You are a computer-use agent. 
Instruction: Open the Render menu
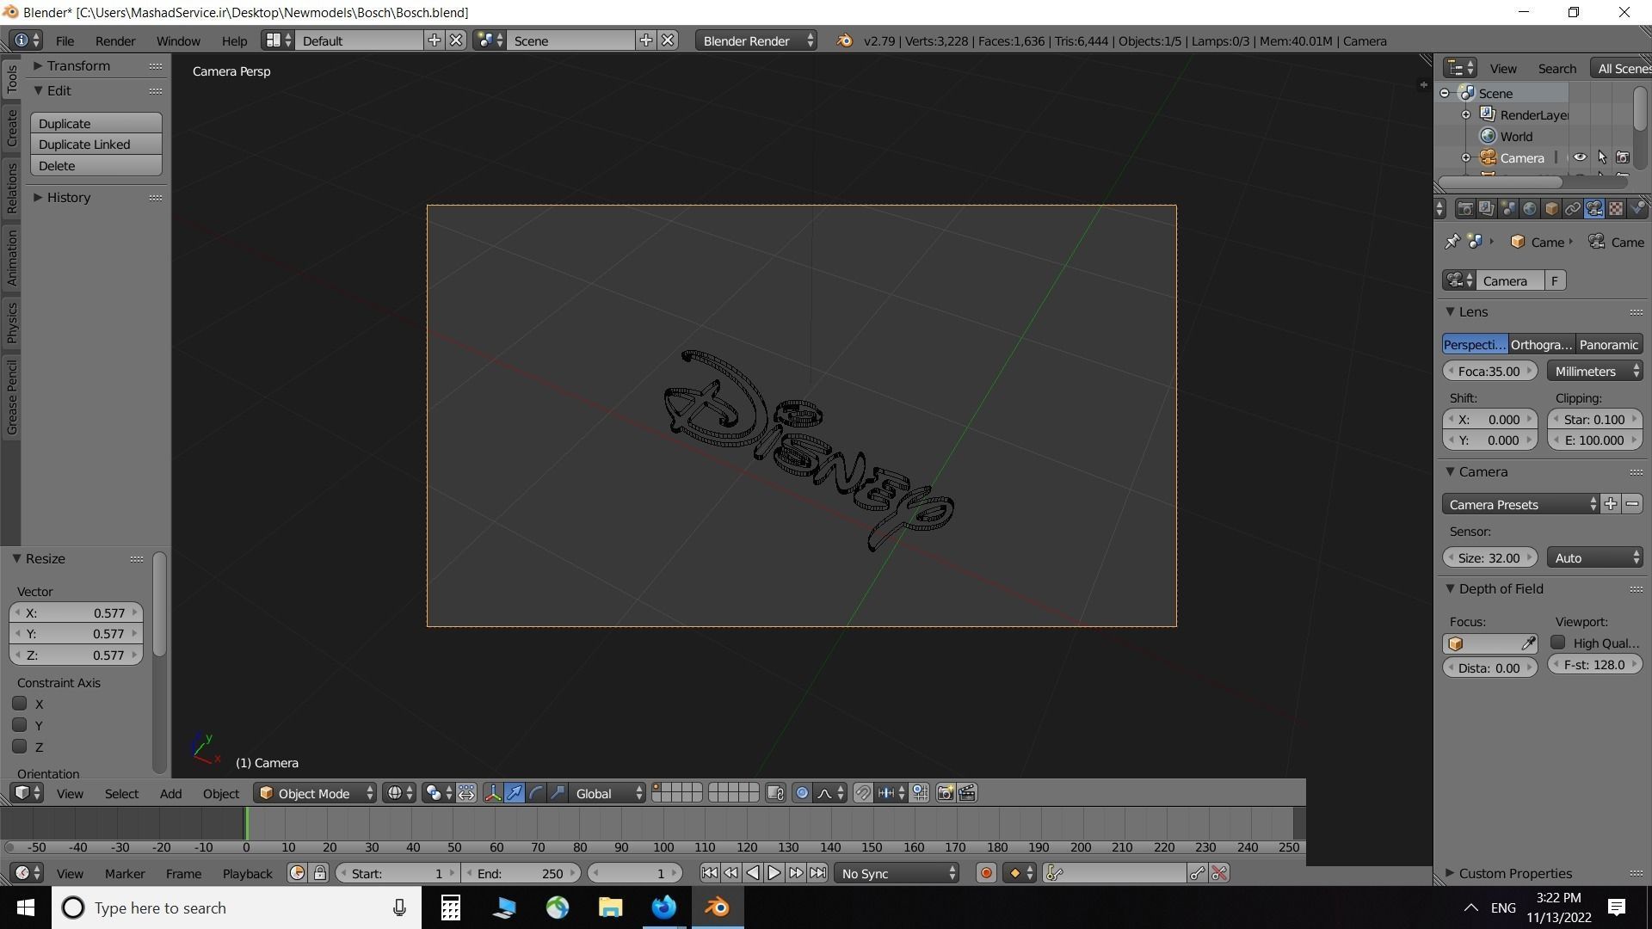tap(115, 40)
